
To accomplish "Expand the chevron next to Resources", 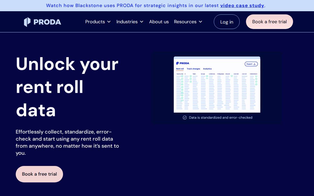I will point(200,22).
